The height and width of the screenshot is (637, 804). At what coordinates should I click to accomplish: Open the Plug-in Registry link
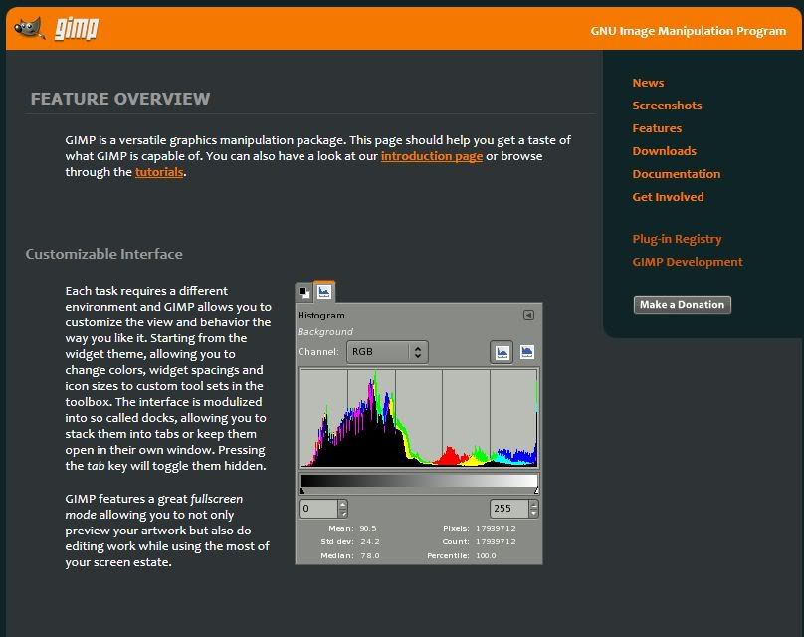[x=677, y=239]
